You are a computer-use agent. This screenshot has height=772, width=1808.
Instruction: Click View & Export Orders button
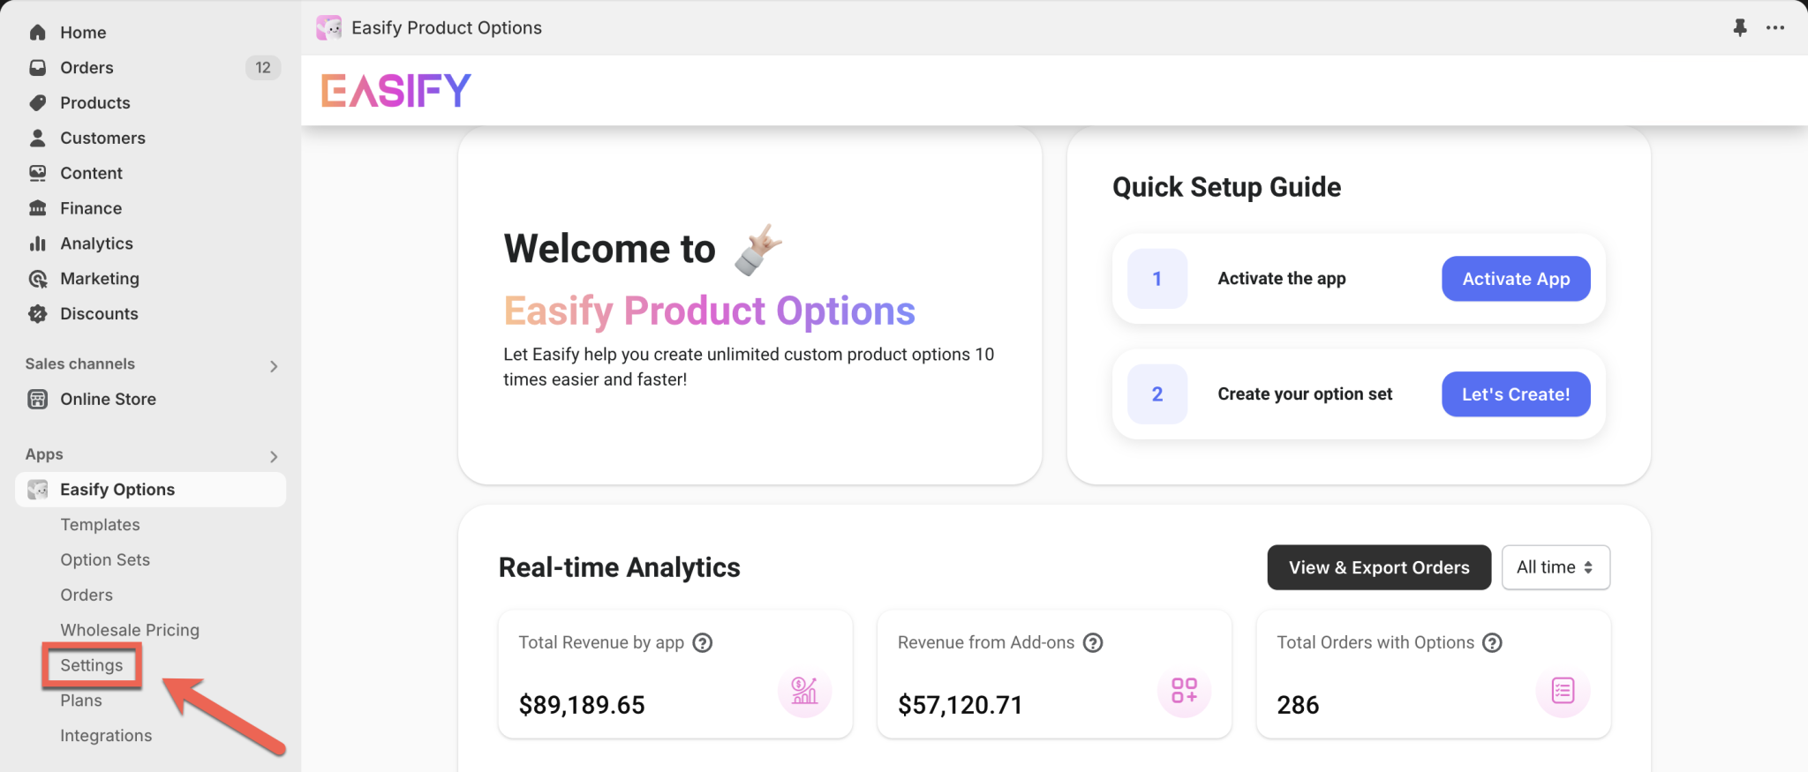1379,567
